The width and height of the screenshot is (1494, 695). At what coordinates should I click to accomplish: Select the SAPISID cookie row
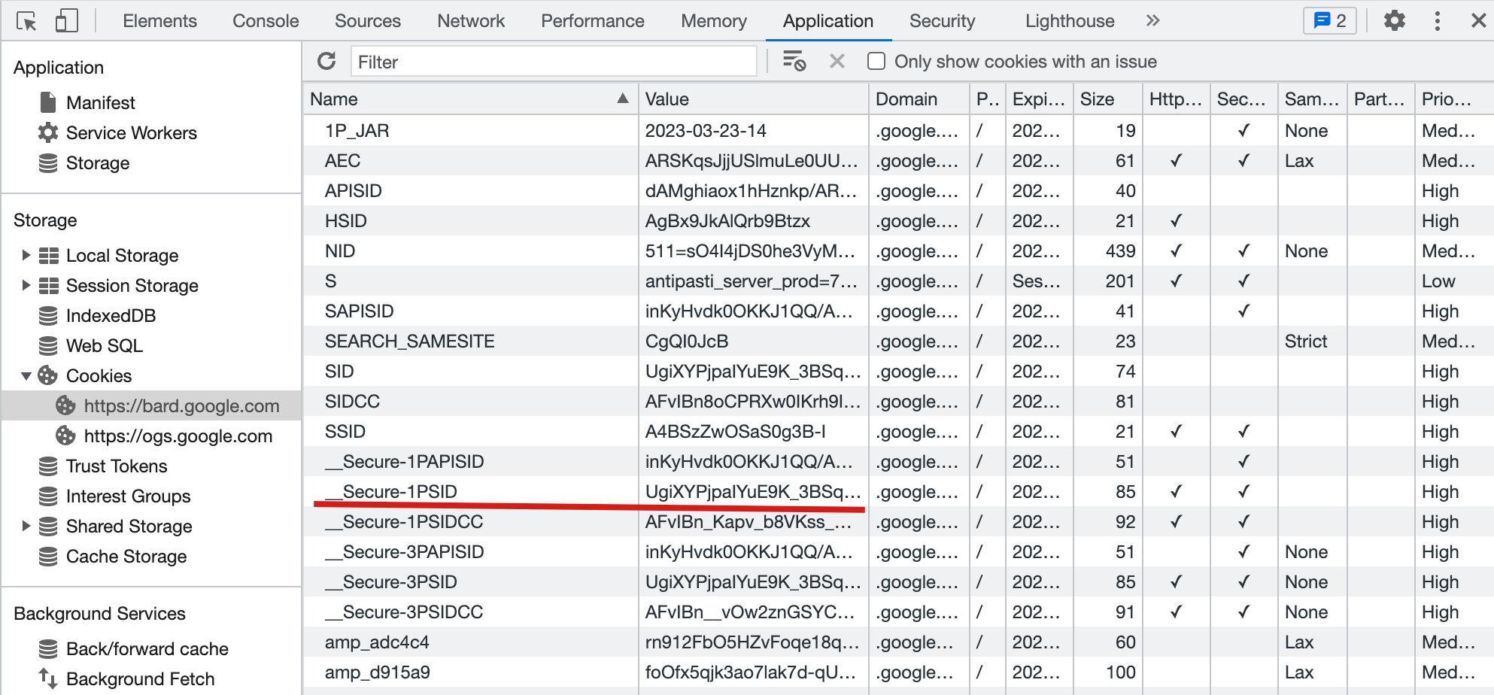click(x=899, y=311)
